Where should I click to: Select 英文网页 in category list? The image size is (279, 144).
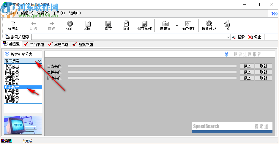23,69
